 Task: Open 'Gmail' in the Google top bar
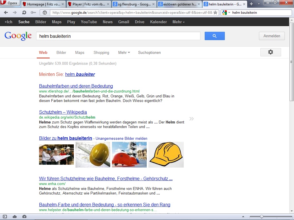pyautogui.click(x=123, y=22)
